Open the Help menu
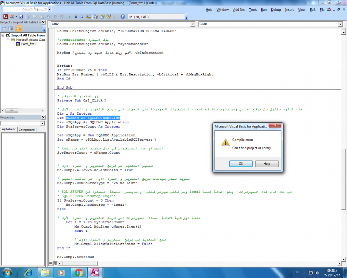Image resolution: width=347 pixels, height=278 pixels. pyautogui.click(x=209, y=10)
